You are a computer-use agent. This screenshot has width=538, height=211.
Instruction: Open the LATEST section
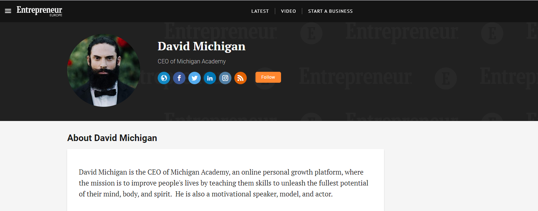(x=260, y=11)
